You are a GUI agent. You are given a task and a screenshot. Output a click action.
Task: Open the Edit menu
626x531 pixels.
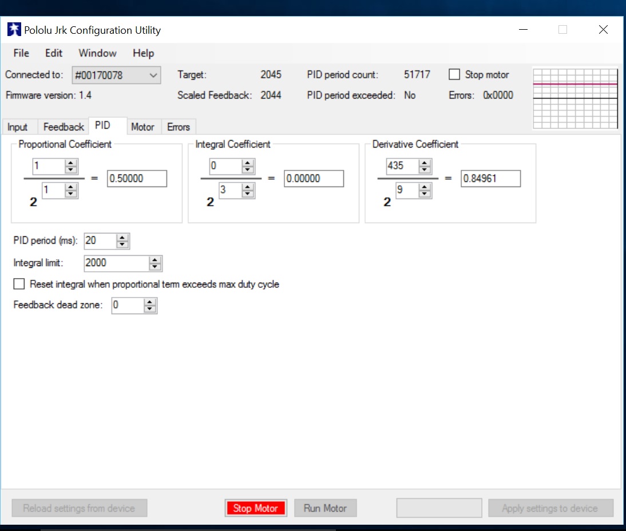coord(53,53)
